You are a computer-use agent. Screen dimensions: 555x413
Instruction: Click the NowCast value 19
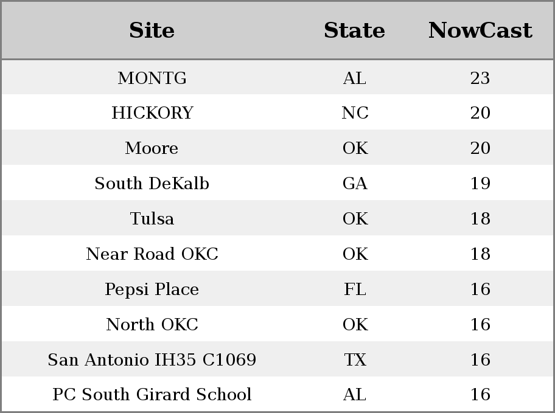480,183
